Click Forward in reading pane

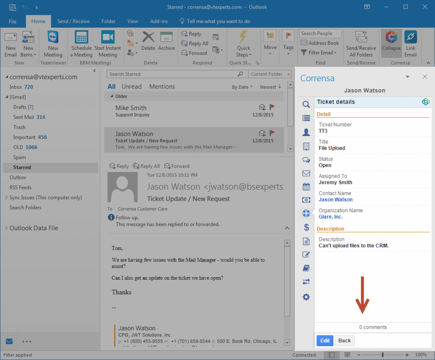pyautogui.click(x=177, y=166)
